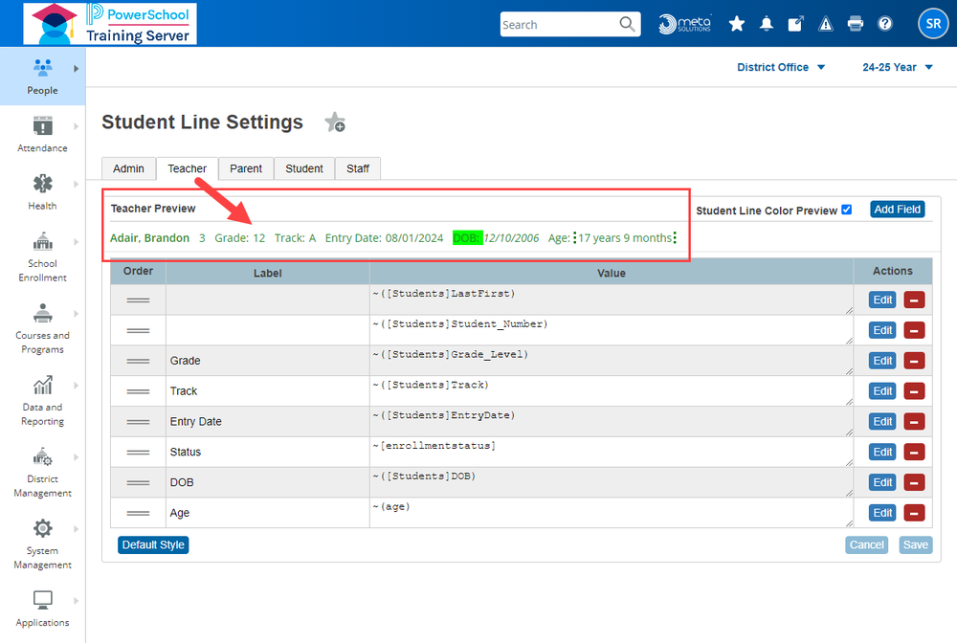This screenshot has height=643, width=957.
Task: Edit the Age field row
Action: pos(882,513)
